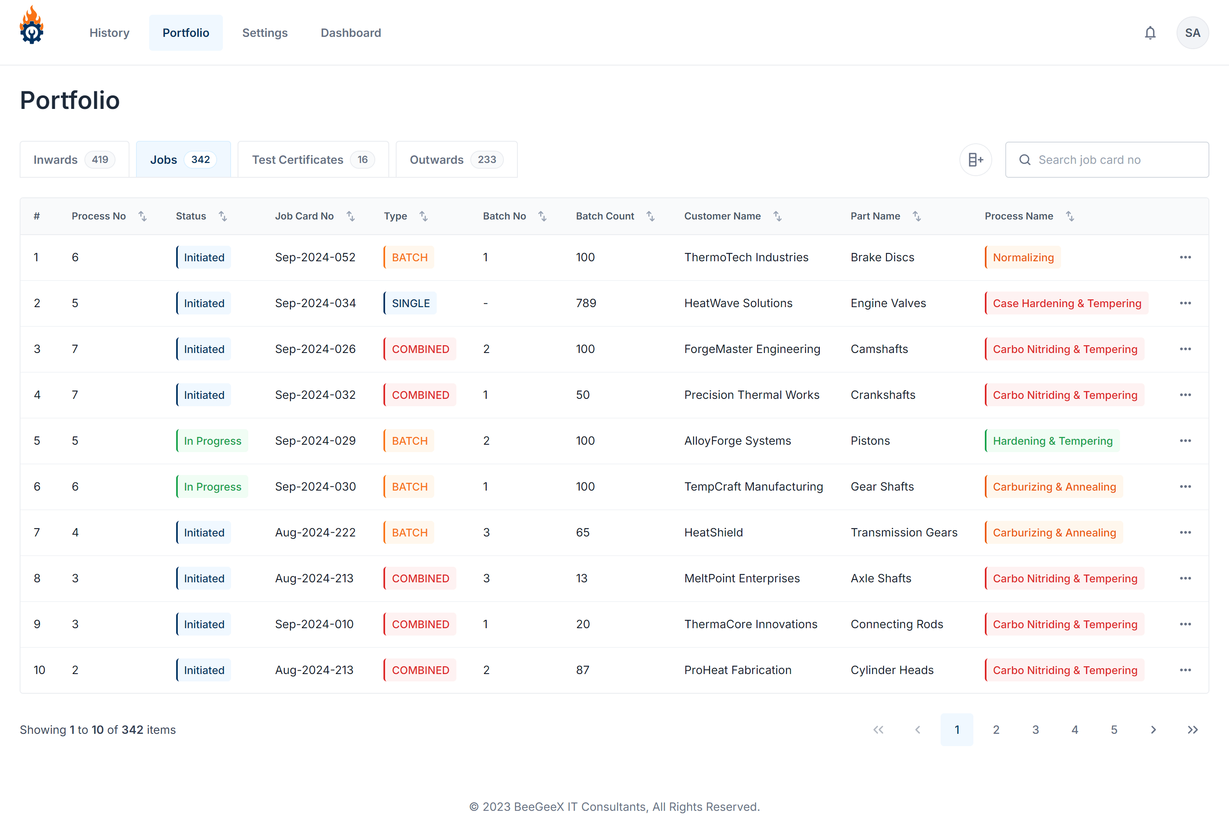Viewport: 1229px width, 819px height.
Task: Click the Hardening & Tempering tag
Action: click(1052, 441)
